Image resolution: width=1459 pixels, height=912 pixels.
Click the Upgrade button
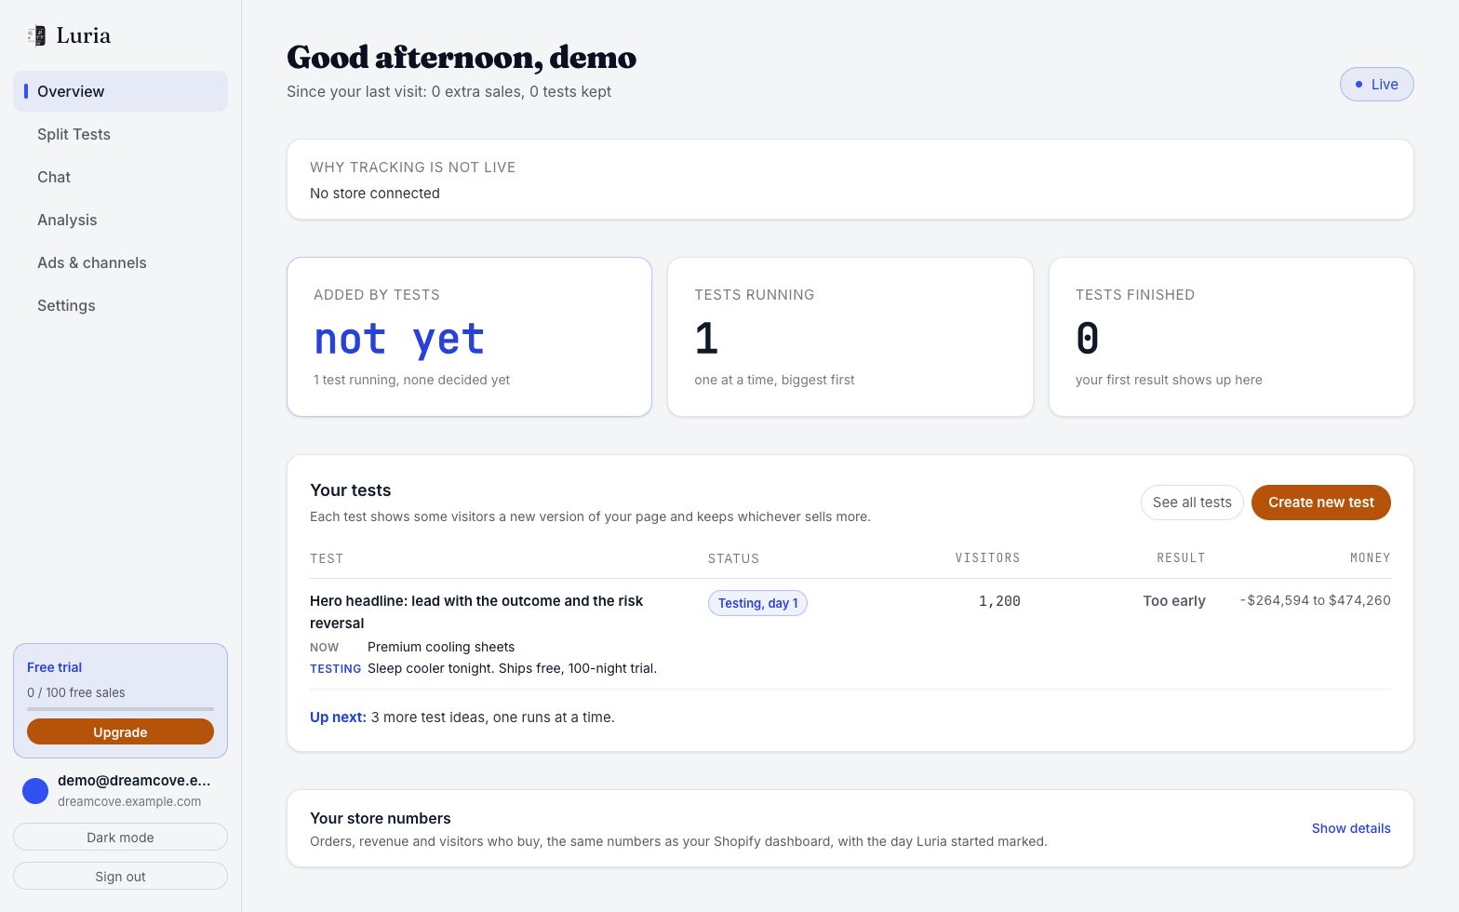(120, 732)
